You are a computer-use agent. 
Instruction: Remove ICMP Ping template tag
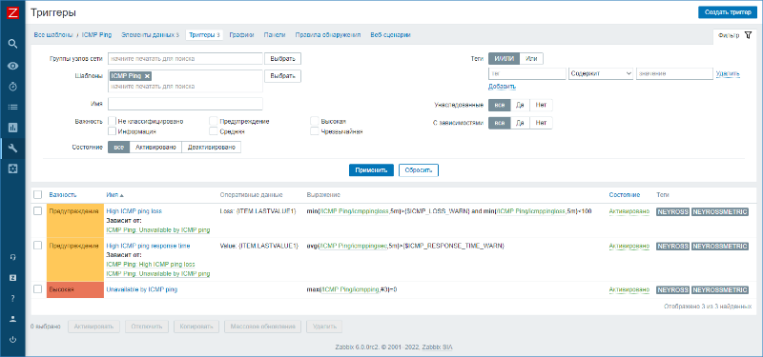pos(147,76)
